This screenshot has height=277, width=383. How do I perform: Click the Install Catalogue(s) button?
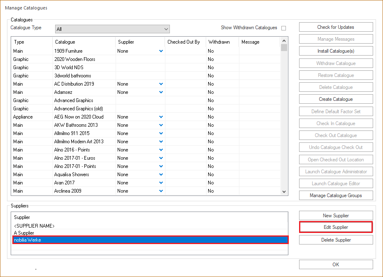coord(336,51)
